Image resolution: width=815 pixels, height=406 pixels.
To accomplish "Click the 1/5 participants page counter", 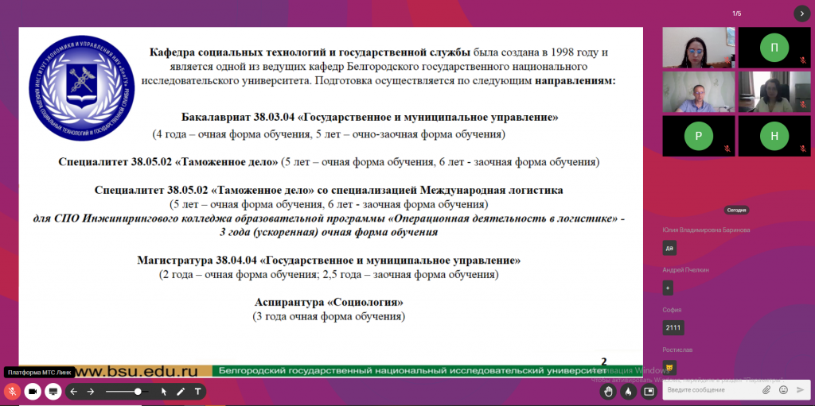I will pos(736,14).
